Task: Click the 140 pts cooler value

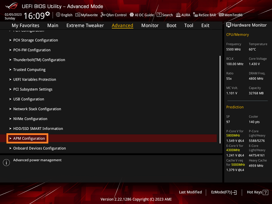Action: 254,122
